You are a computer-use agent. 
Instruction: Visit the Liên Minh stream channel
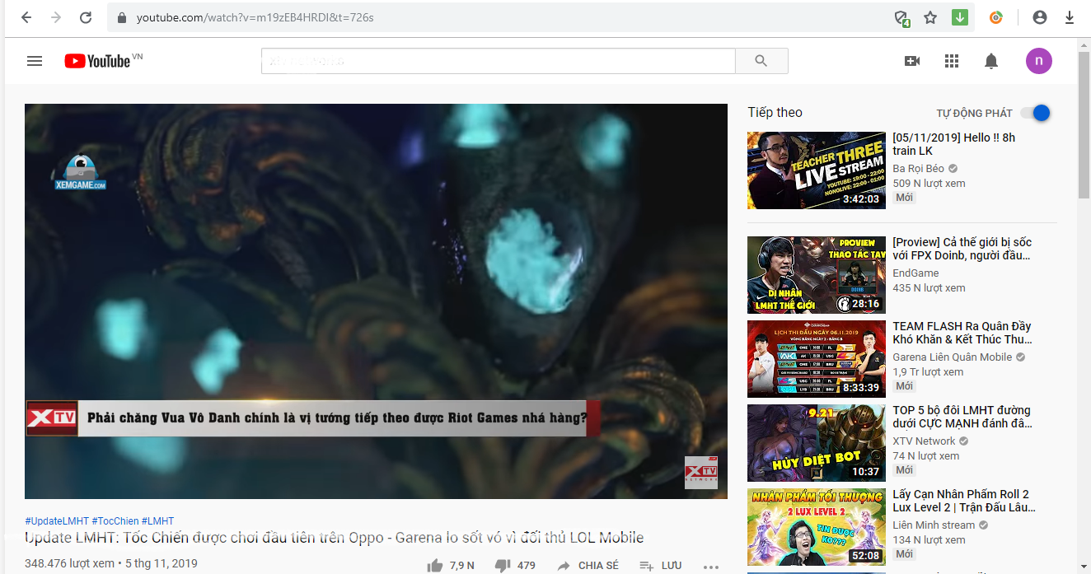tap(934, 525)
